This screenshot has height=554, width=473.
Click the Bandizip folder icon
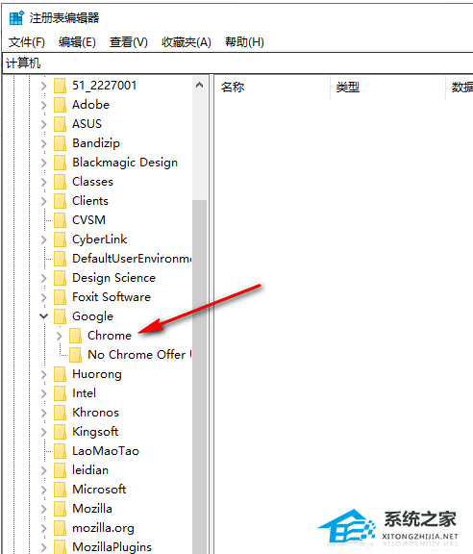[x=60, y=143]
